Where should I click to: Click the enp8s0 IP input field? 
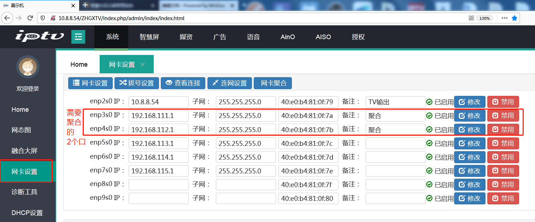[x=158, y=185]
